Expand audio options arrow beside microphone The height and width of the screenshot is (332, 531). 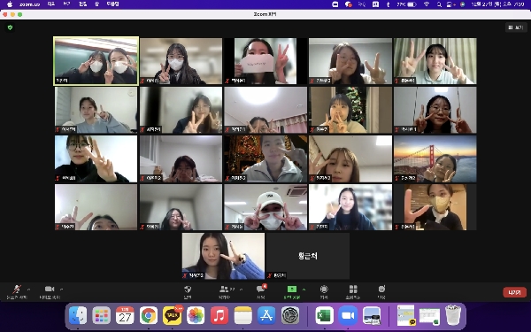29,290
